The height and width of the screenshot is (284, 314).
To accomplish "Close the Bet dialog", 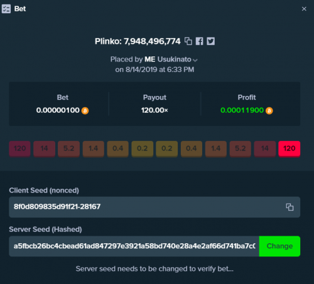I will (x=304, y=9).
